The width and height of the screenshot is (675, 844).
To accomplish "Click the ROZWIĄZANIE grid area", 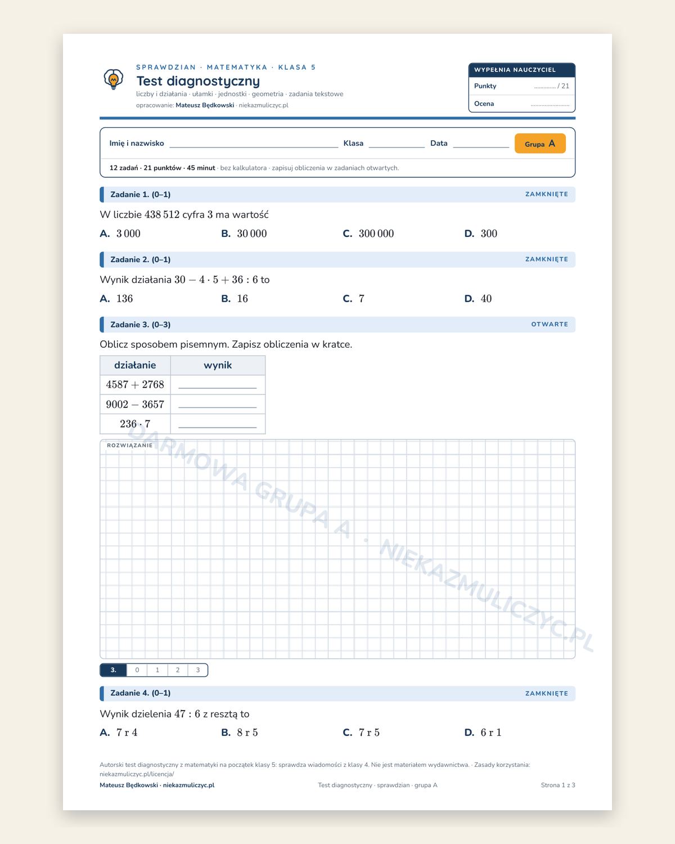I will click(337, 549).
